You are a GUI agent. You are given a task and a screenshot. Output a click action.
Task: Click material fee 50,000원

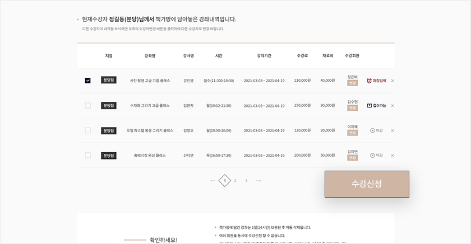(x=327, y=155)
